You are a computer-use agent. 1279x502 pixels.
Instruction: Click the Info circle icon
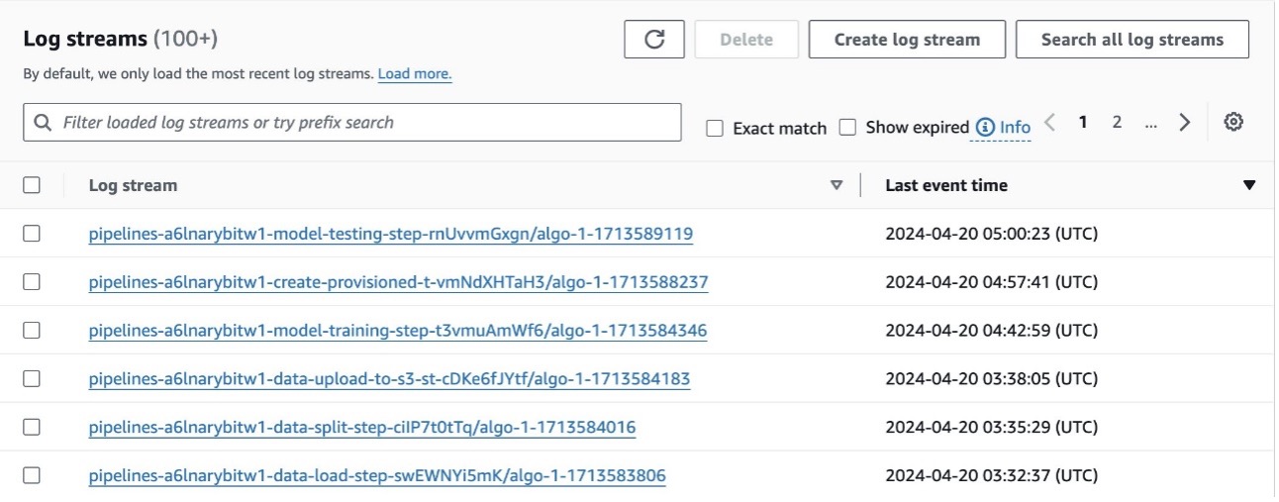984,127
